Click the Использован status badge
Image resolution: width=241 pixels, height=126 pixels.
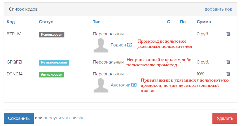[x=51, y=35]
